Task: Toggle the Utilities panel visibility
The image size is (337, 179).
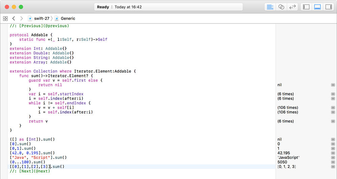Action: click(329, 7)
